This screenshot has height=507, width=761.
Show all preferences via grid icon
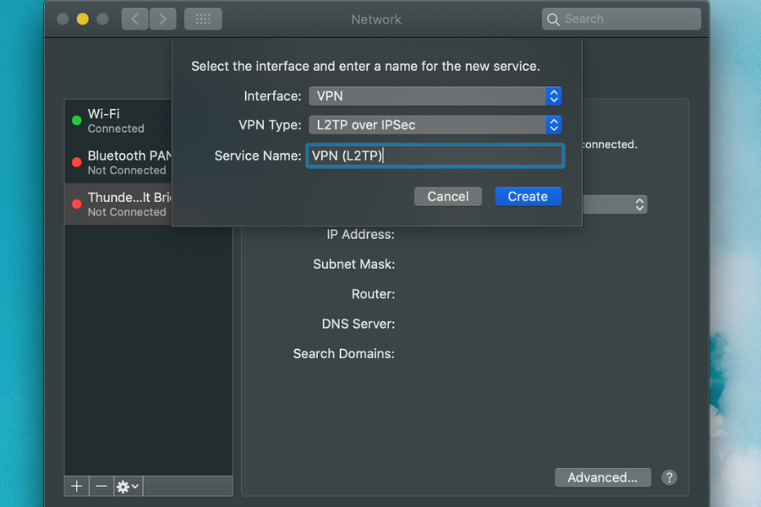[x=203, y=19]
